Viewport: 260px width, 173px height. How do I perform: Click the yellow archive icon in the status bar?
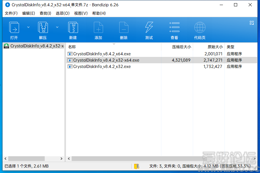click(137, 166)
